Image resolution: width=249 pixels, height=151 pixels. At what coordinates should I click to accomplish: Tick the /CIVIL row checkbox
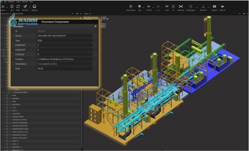coord(7,108)
